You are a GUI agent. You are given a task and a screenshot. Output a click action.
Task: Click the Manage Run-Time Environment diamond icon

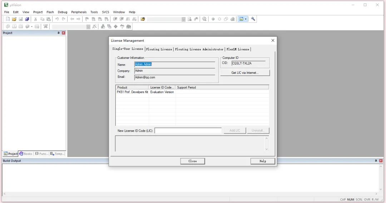(116, 26)
